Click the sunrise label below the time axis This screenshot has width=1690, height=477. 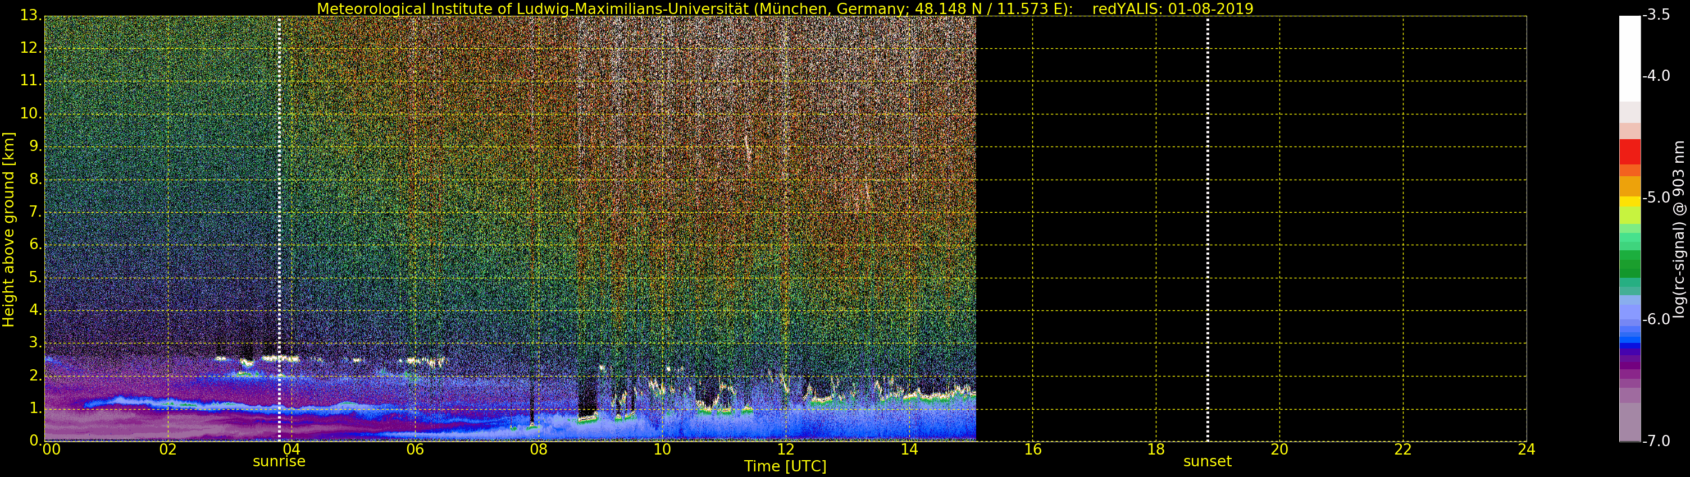[279, 462]
